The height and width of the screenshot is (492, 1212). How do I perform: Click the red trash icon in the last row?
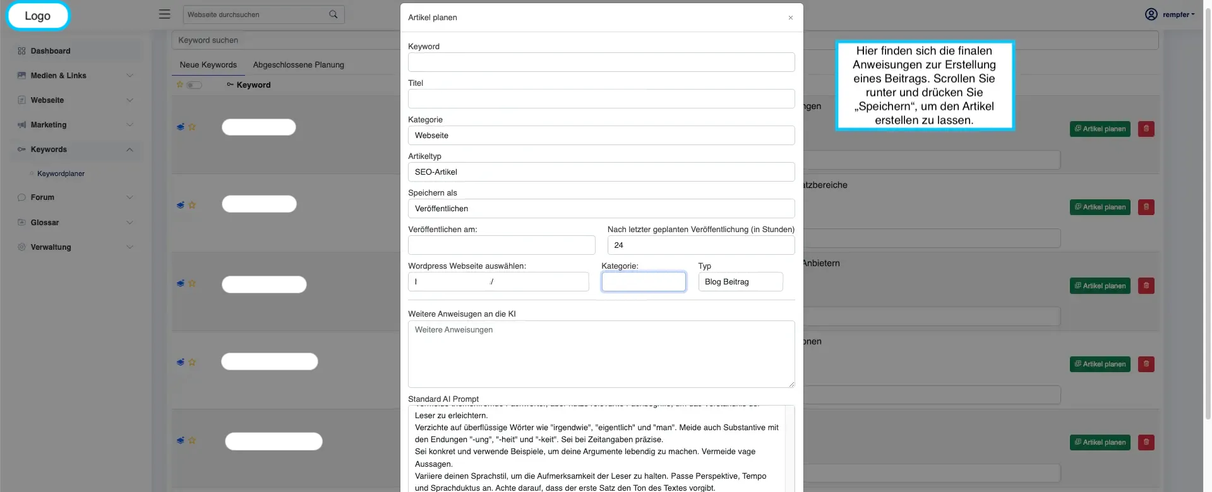1146,442
